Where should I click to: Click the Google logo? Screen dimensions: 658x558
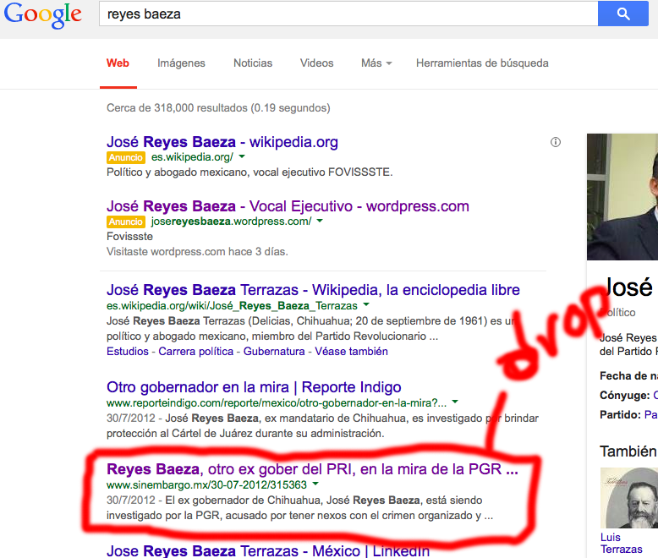[42, 14]
